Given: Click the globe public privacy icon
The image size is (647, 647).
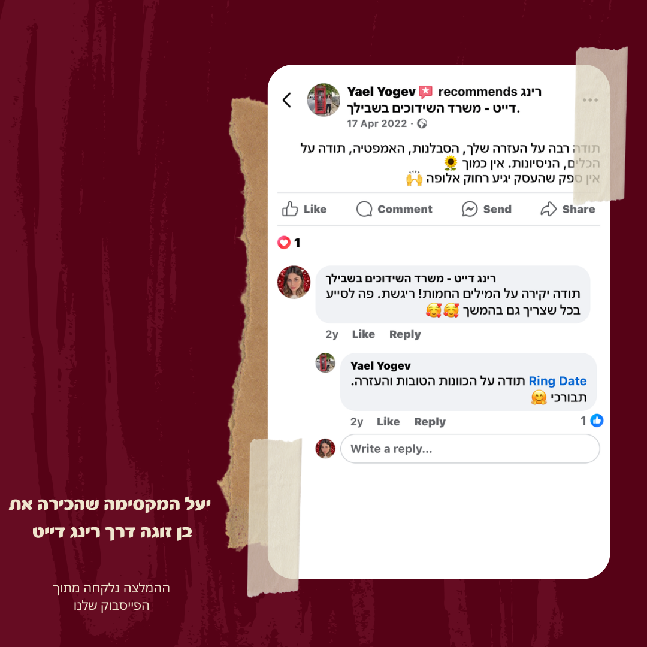Looking at the screenshot, I should (422, 123).
